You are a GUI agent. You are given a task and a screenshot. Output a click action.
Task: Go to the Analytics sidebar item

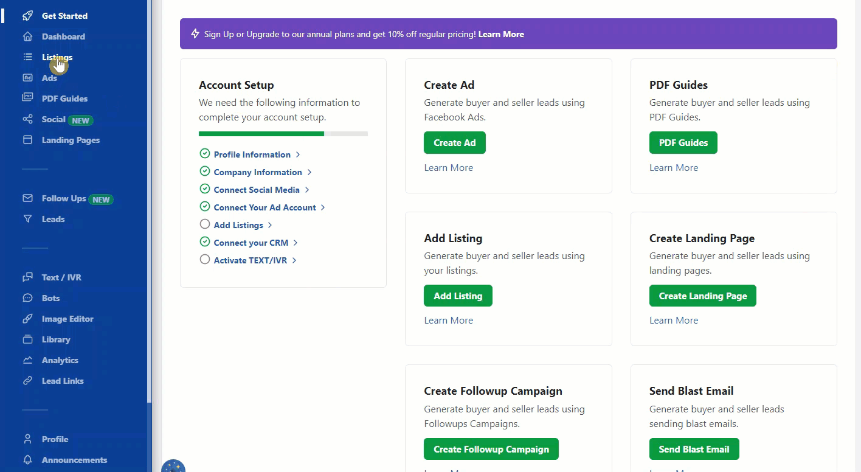60,360
